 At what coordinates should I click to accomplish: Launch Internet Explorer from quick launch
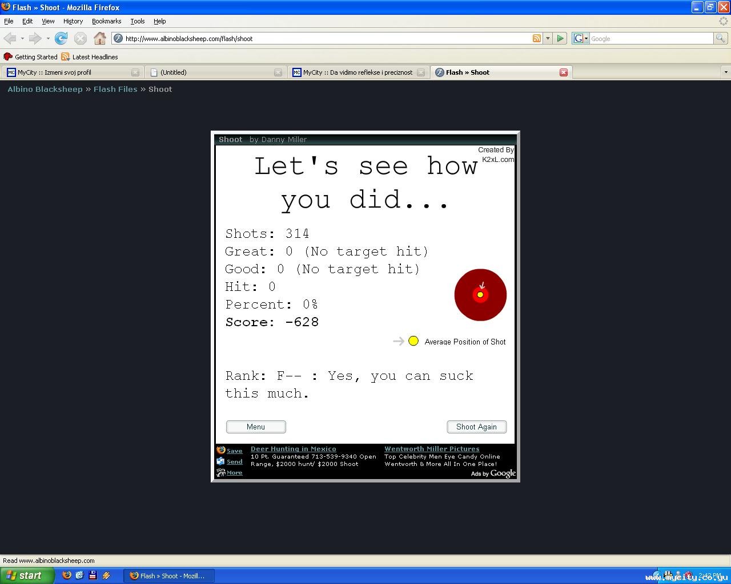(79, 575)
